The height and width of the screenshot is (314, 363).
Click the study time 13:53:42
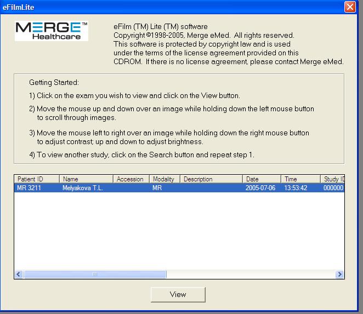[296, 187]
